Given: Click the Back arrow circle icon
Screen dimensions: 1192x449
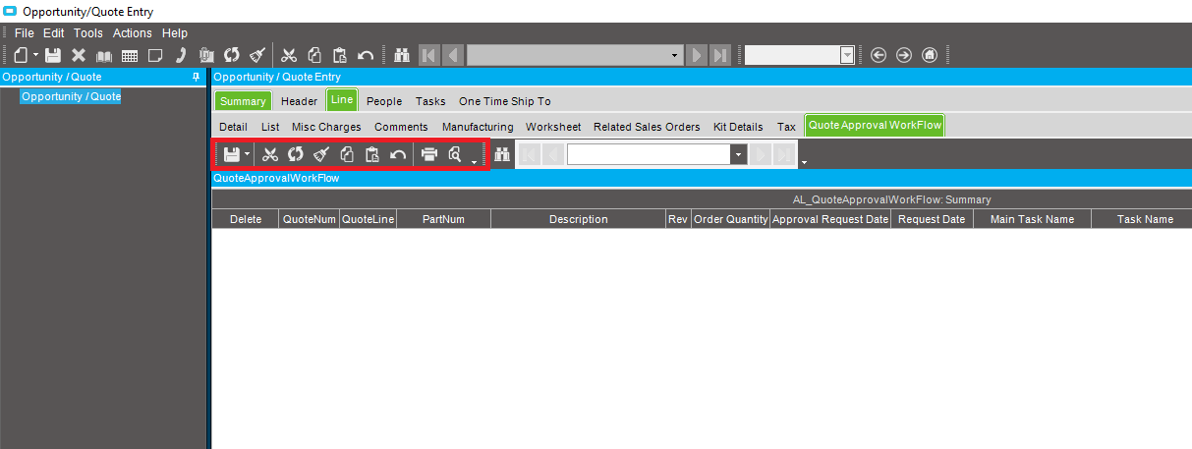Looking at the screenshot, I should [879, 55].
